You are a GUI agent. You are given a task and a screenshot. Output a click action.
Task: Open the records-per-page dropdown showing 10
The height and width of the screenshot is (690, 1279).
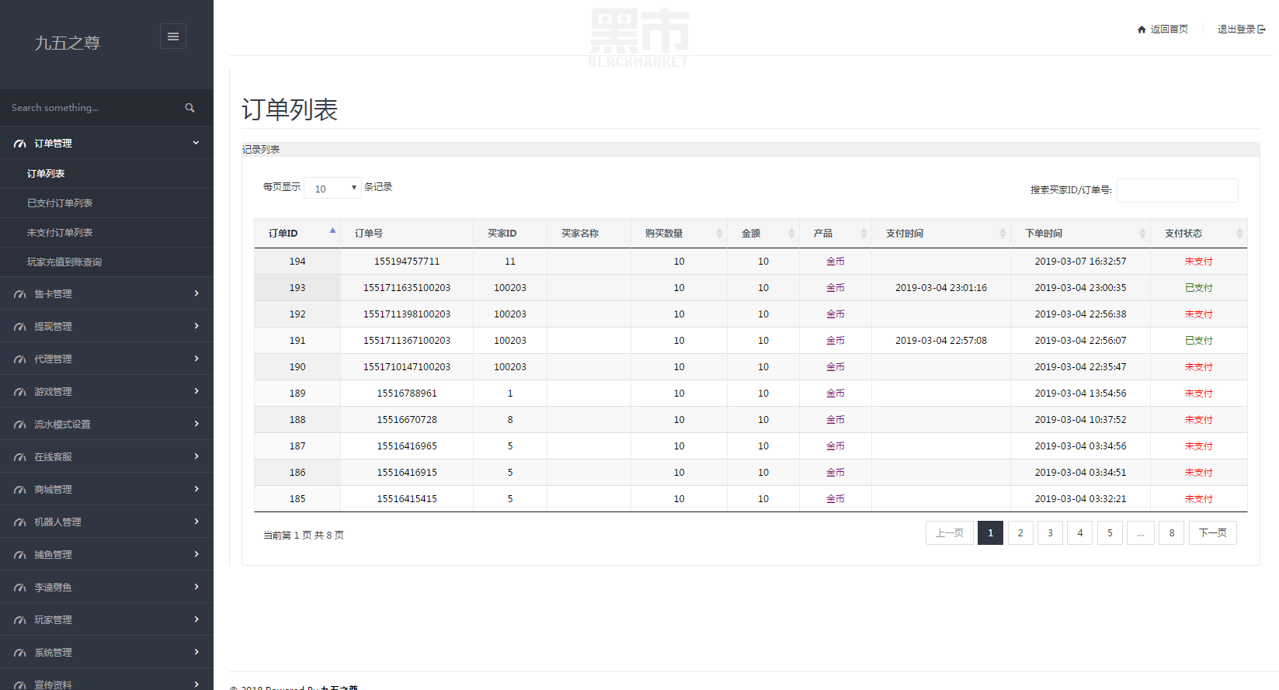[x=332, y=188]
